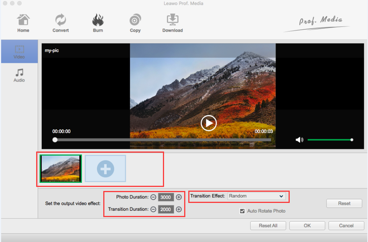The width and height of the screenshot is (368, 242).
Task: Uncheck Auto Rotate Photo
Action: point(242,211)
